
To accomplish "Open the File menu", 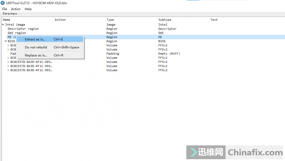I will (4, 9).
